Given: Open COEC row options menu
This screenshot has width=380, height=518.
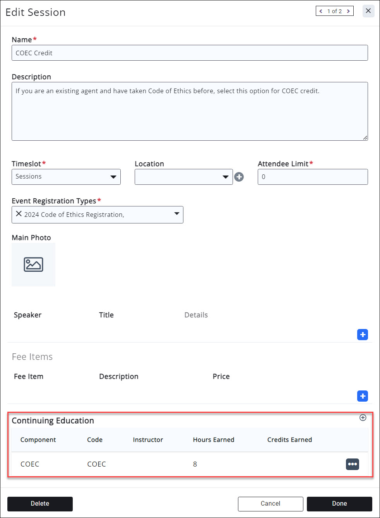Looking at the screenshot, I should 353,464.
